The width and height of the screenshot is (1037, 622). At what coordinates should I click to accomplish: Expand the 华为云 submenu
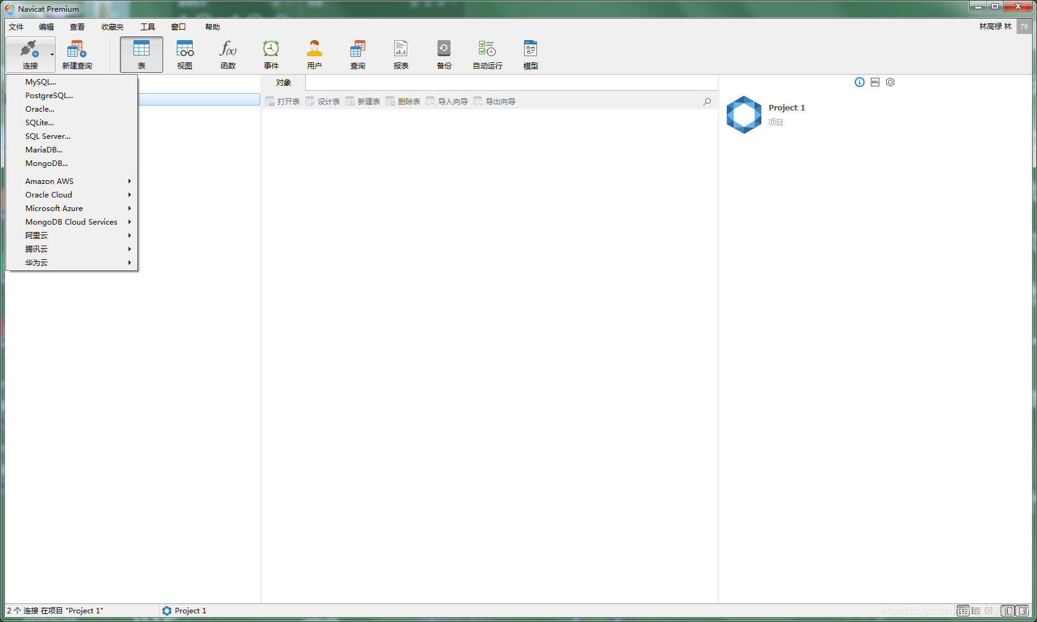pos(72,262)
